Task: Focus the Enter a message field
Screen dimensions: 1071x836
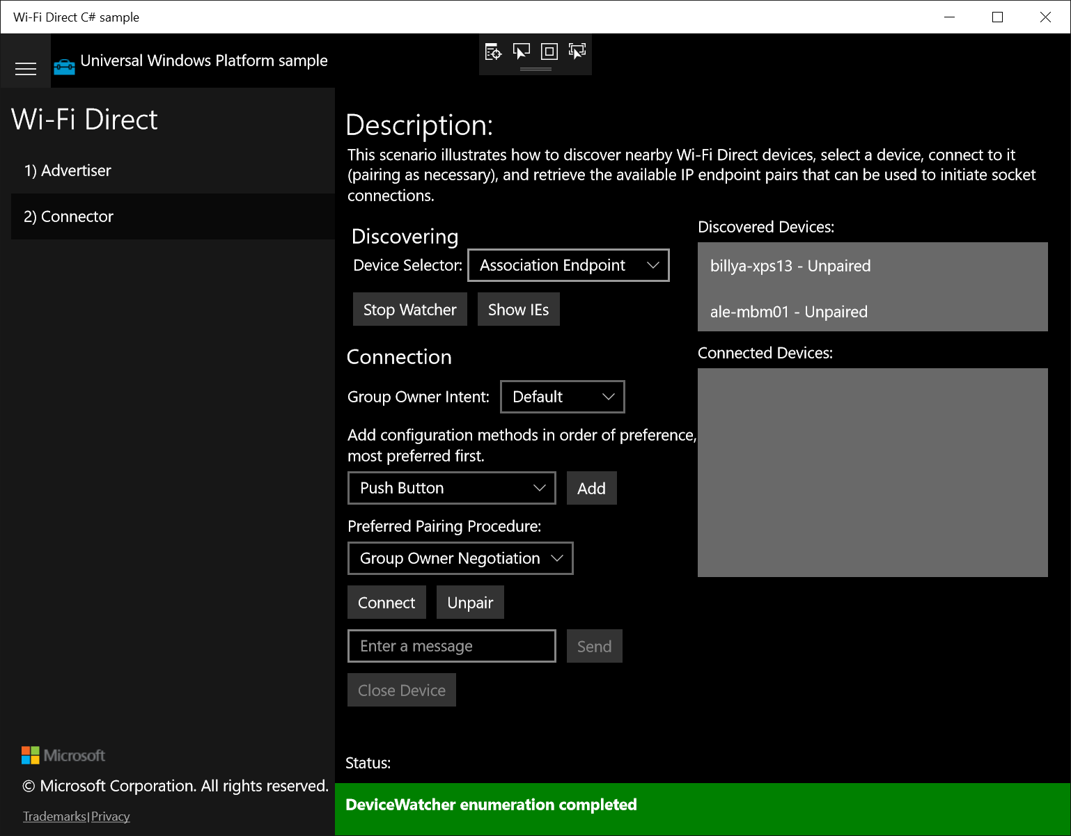Action: tap(451, 646)
